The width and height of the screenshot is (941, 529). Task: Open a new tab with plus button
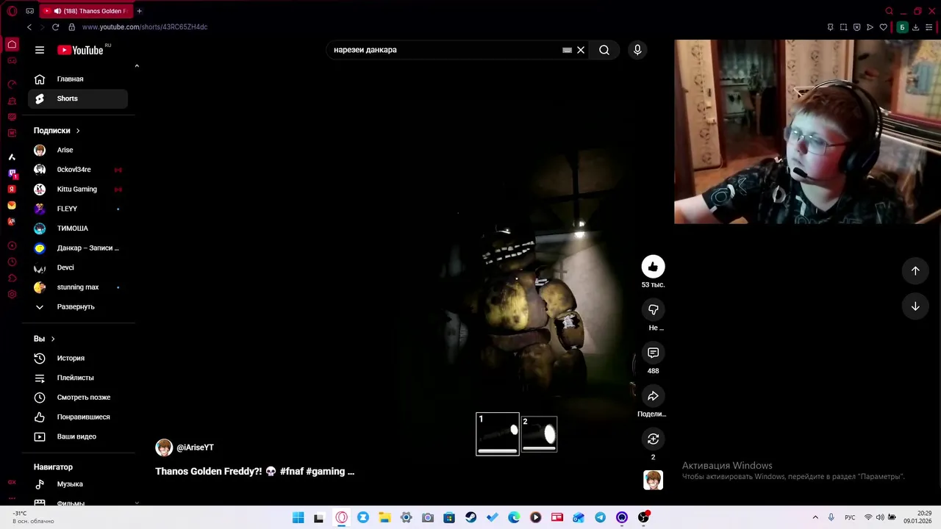point(139,11)
